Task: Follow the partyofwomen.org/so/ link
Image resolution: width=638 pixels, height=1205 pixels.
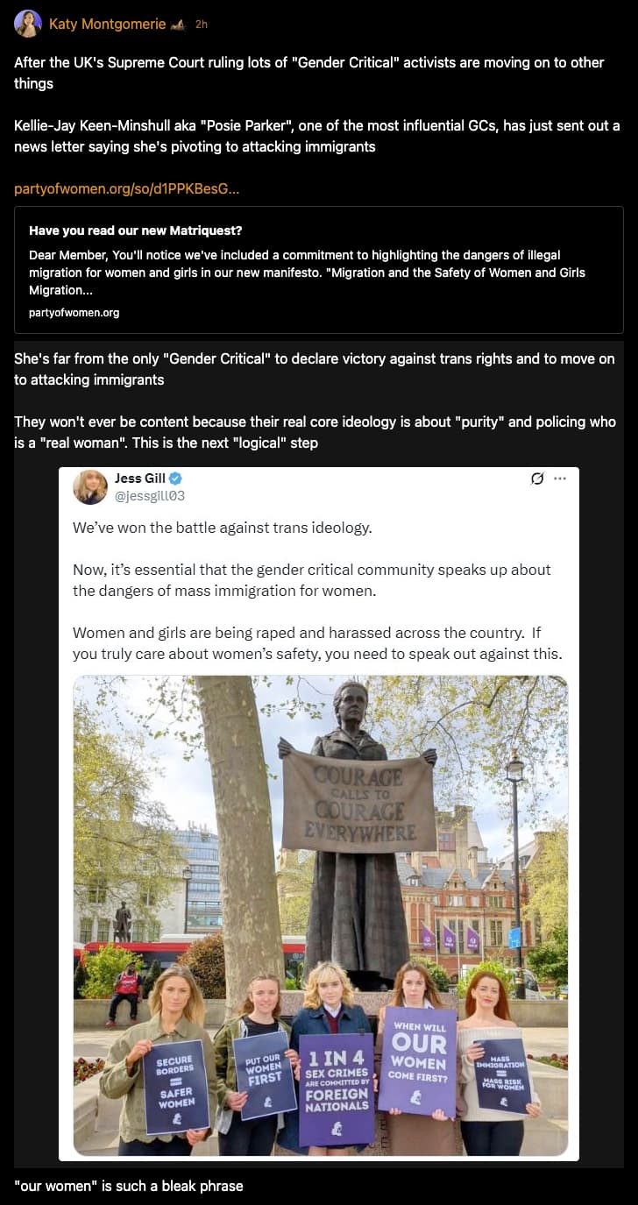Action: point(127,188)
